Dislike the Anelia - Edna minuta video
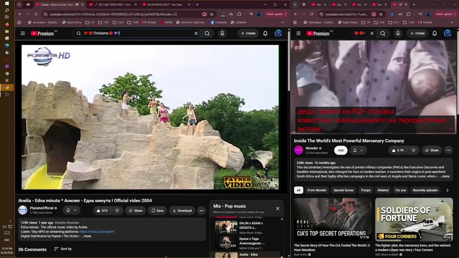The image size is (459, 258). point(117,211)
